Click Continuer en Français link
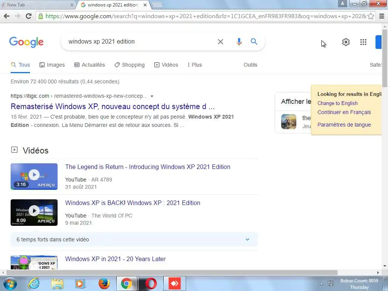Image resolution: width=388 pixels, height=291 pixels. click(x=344, y=112)
